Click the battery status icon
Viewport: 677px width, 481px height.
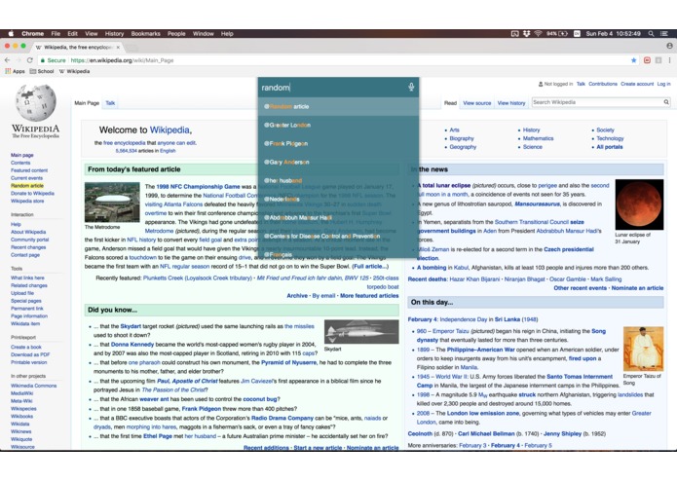coord(563,34)
